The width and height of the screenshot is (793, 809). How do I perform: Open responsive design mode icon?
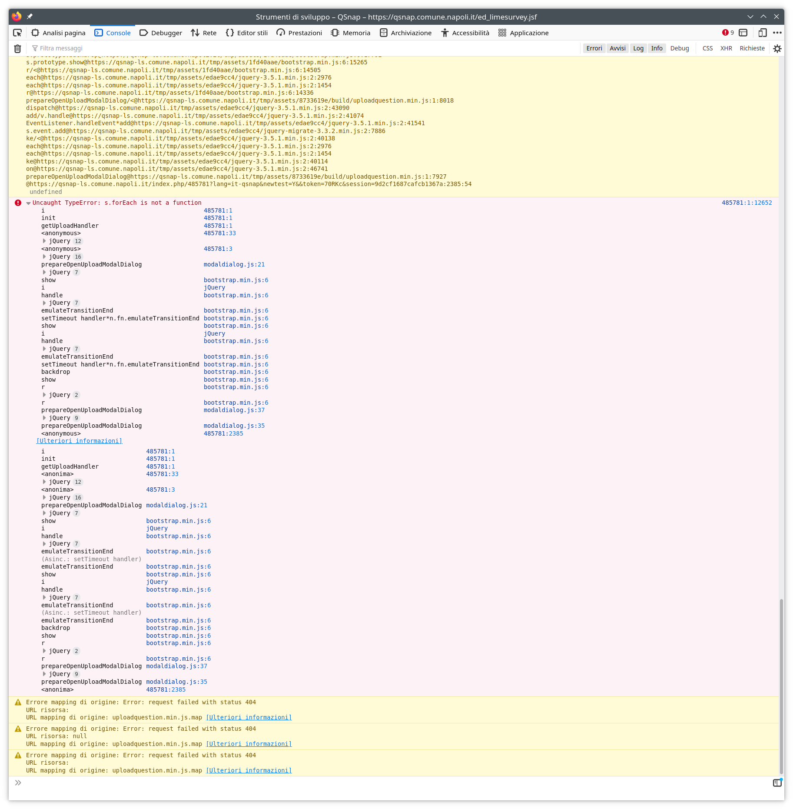(762, 33)
